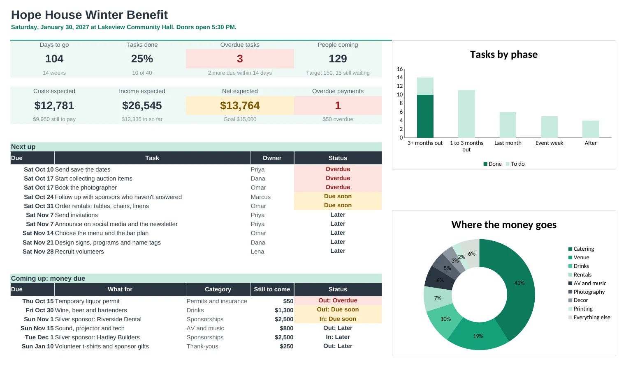This screenshot has height=366, width=626.
Task: Click the Overdue payments value 1
Action: tap(338, 106)
